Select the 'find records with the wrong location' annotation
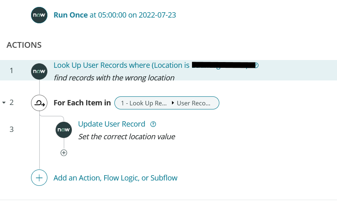 114,78
